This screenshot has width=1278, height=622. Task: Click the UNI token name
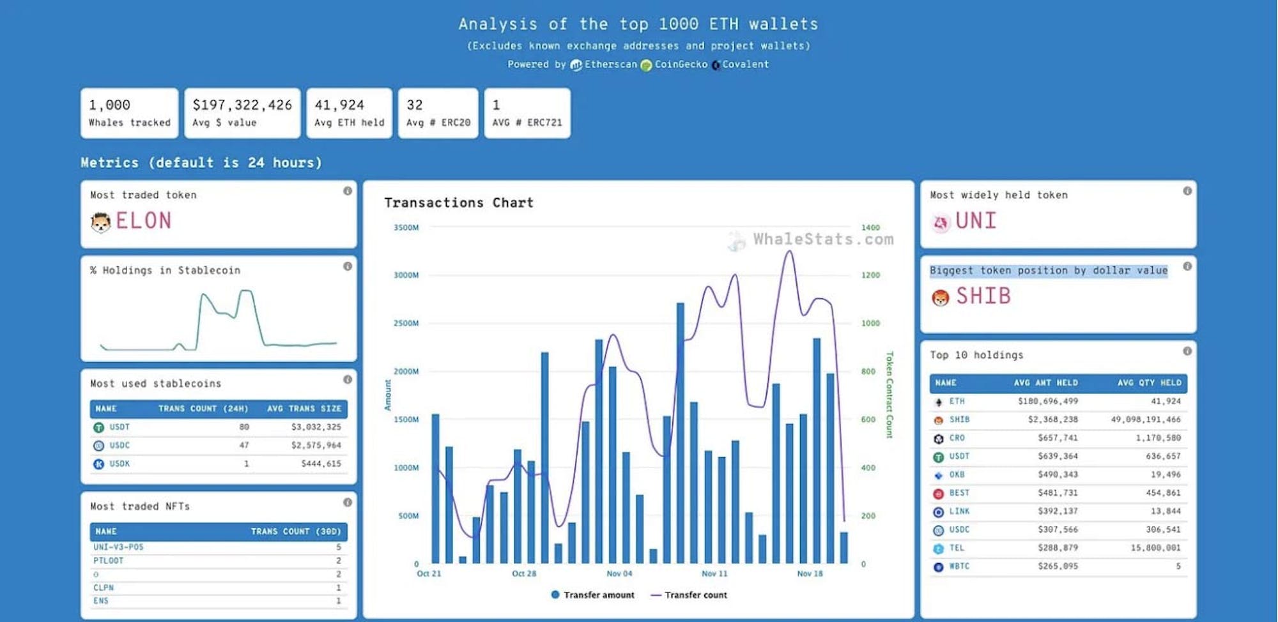point(976,222)
